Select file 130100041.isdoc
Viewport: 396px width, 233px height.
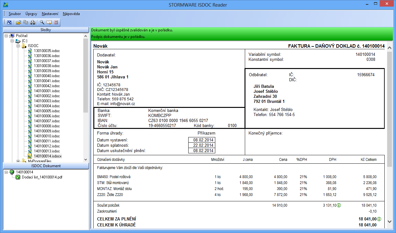click(47, 81)
